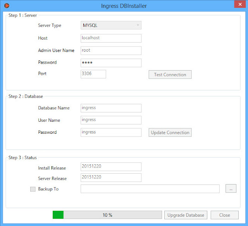
Task: Click the Ingress DBInstaller title text
Action: tap(124, 6)
